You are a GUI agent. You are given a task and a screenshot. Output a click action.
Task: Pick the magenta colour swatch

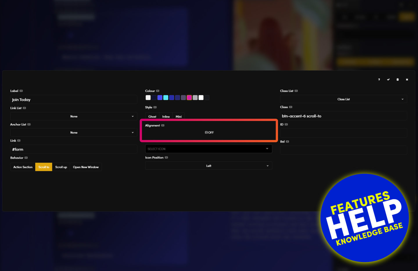[x=189, y=98]
